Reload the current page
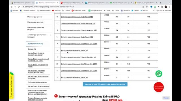 (x=19, y=7)
